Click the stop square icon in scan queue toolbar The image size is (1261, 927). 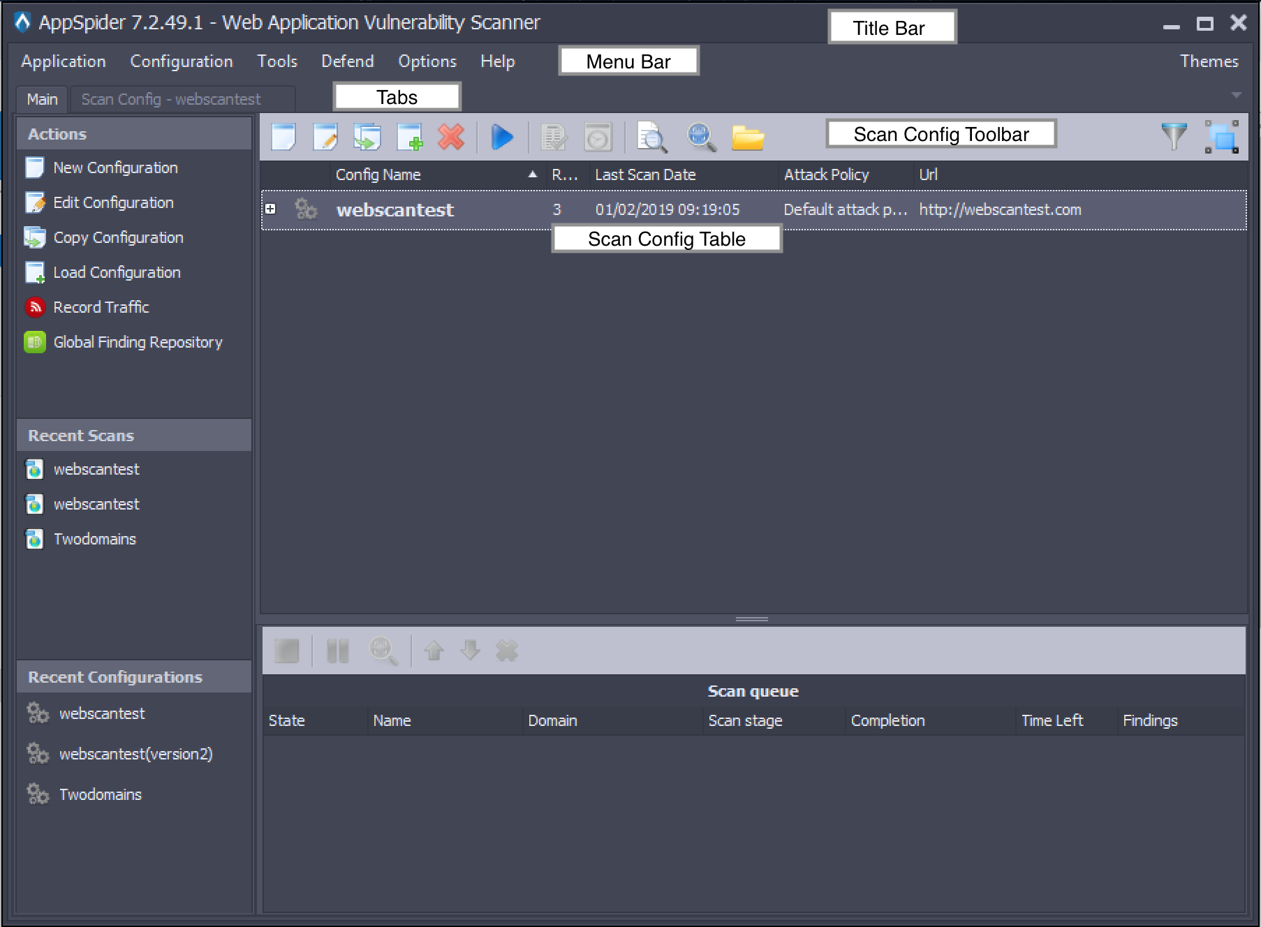coord(286,651)
